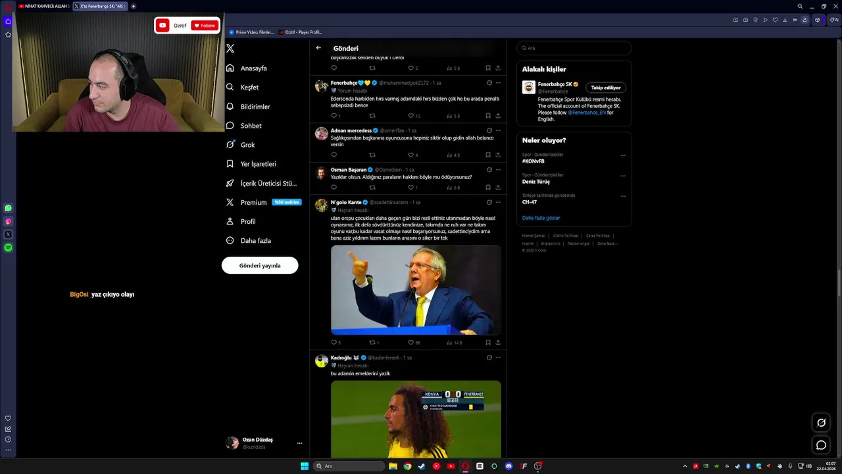View stats of Osman Başaran's reply
The image size is (842, 474).
click(x=453, y=188)
